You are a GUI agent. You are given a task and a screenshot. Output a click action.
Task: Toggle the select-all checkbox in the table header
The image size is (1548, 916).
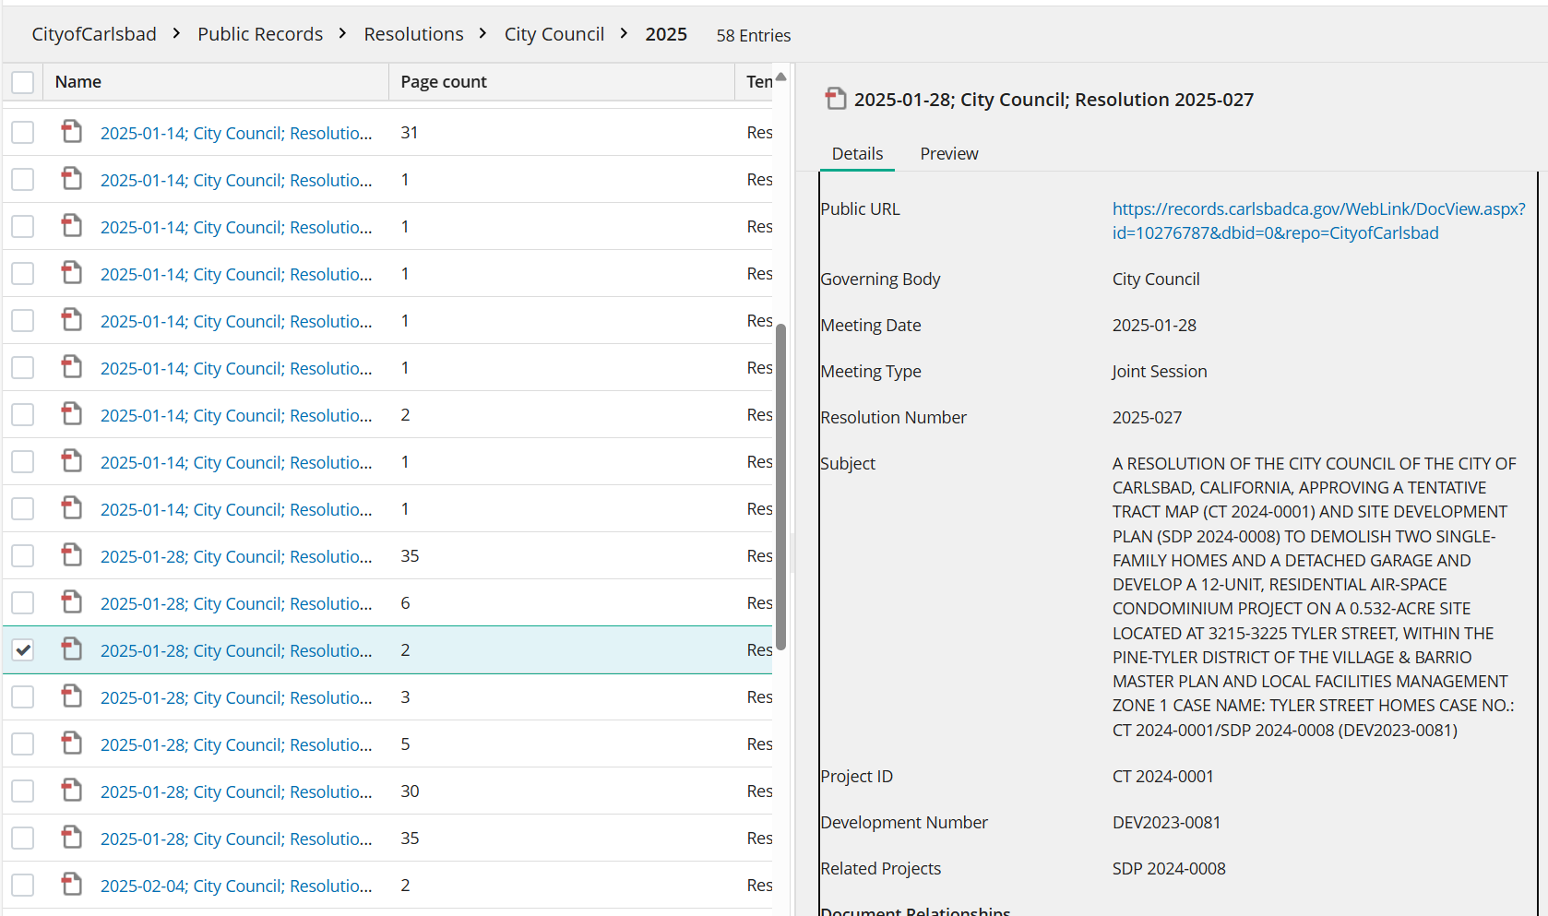point(23,82)
